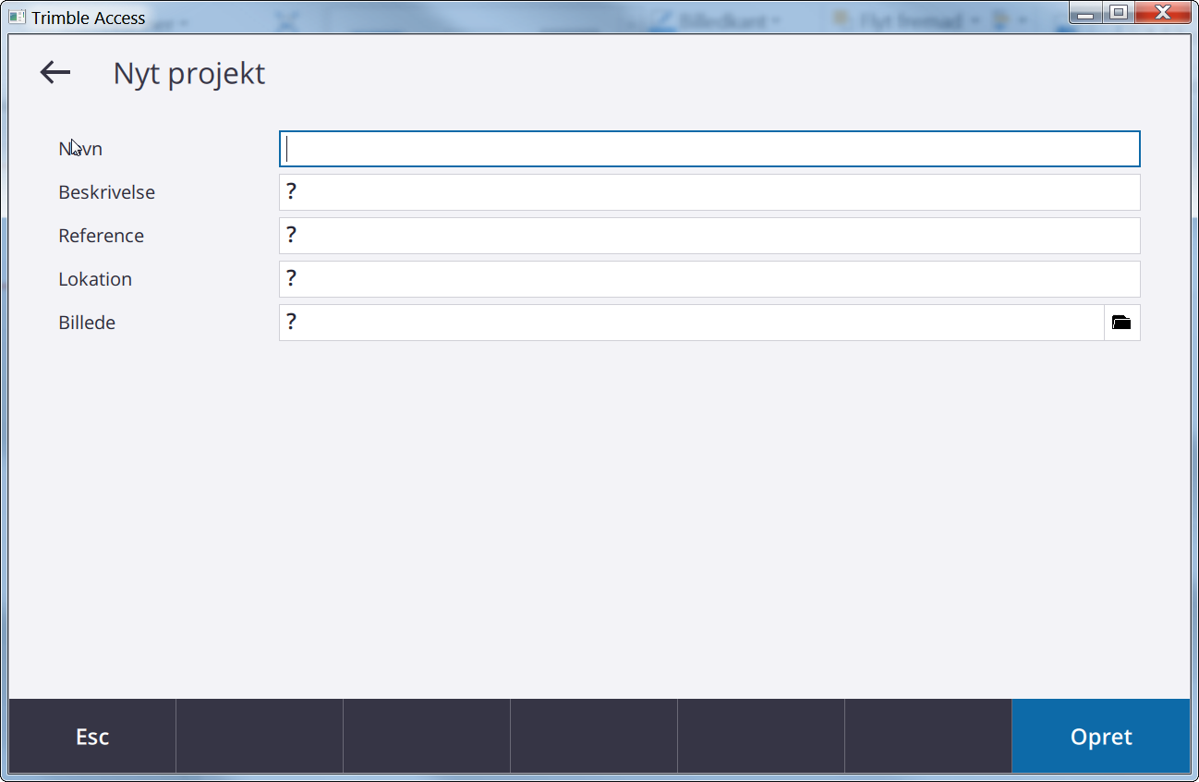
Task: Click the Billede label text
Action: (87, 323)
